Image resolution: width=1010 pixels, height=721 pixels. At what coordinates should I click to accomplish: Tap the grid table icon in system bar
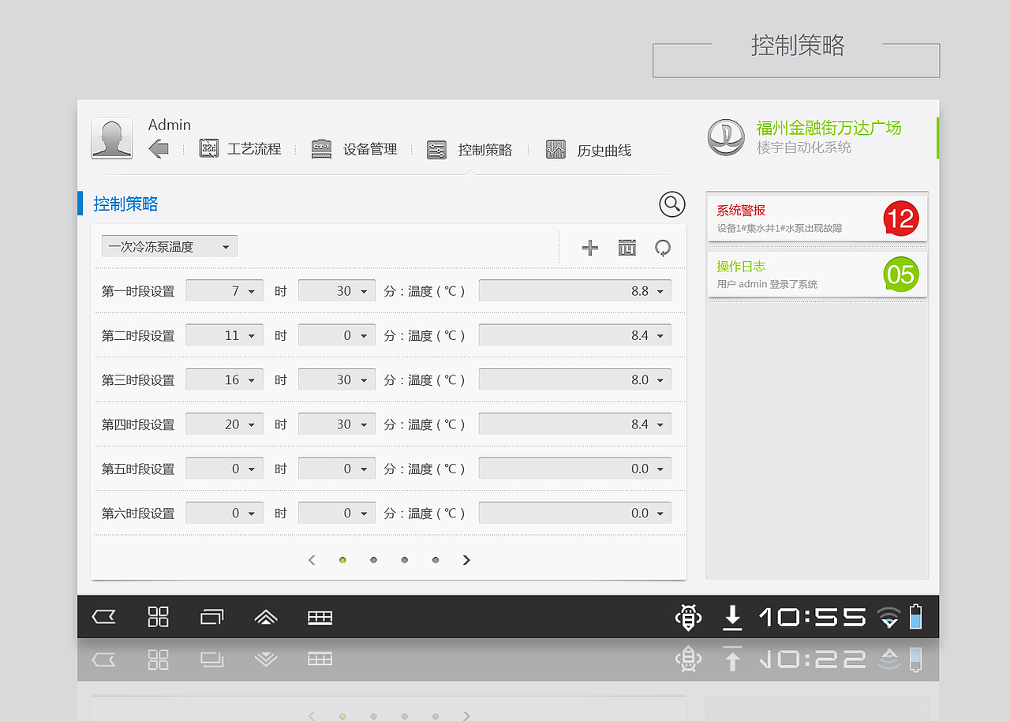320,617
